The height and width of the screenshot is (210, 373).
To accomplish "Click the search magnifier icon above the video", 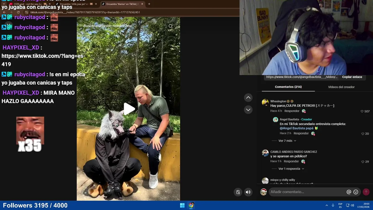I will 170,26.
